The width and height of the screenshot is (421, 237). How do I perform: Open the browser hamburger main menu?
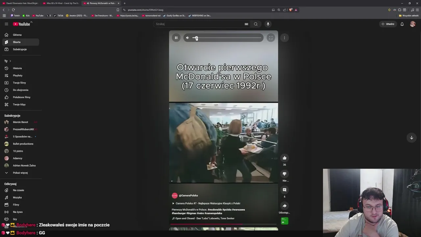click(417, 10)
